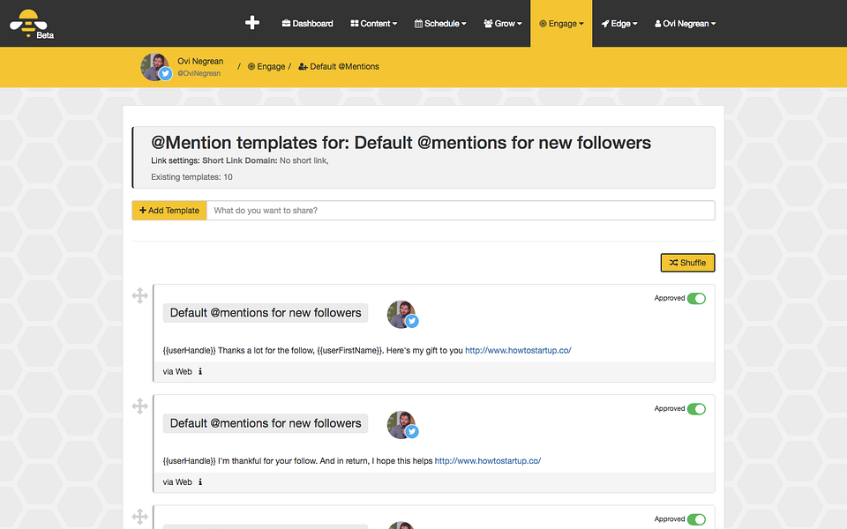Click the avatar on the second template card
847x529 pixels.
[402, 425]
